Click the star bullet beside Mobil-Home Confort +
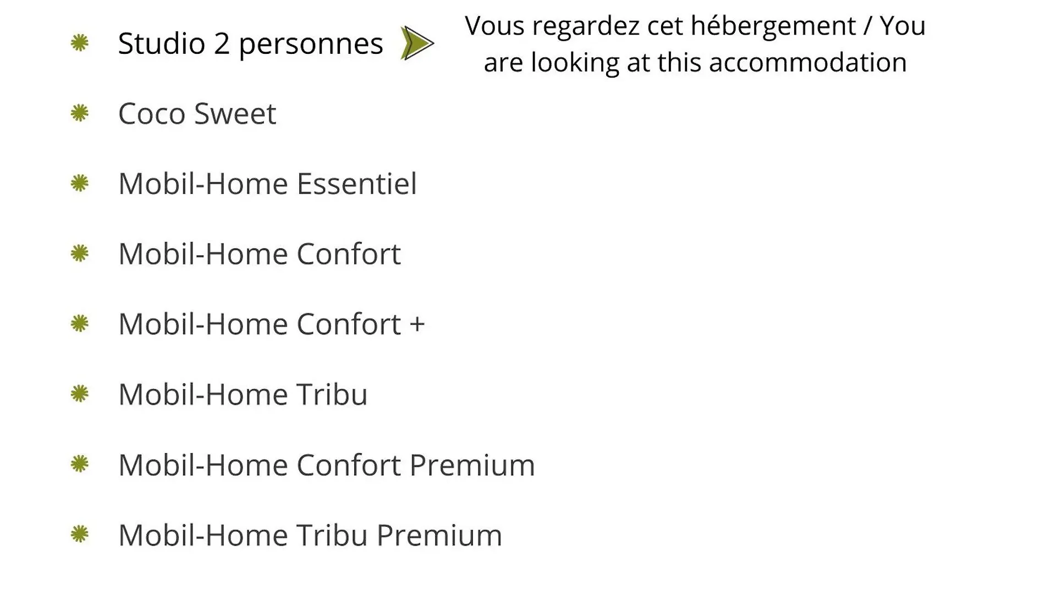1056x594 pixels. point(80,323)
